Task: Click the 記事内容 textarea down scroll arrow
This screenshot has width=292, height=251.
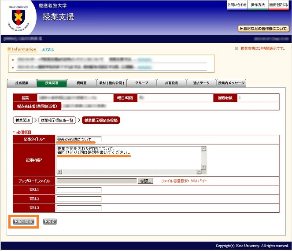Action: [x=203, y=166]
